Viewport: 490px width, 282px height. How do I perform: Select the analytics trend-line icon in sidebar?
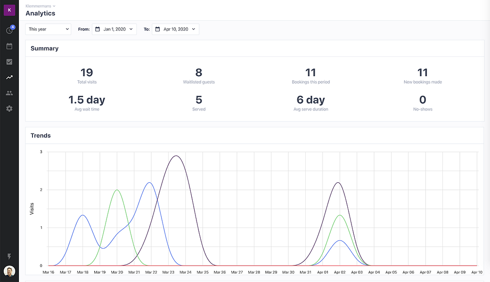point(9,78)
